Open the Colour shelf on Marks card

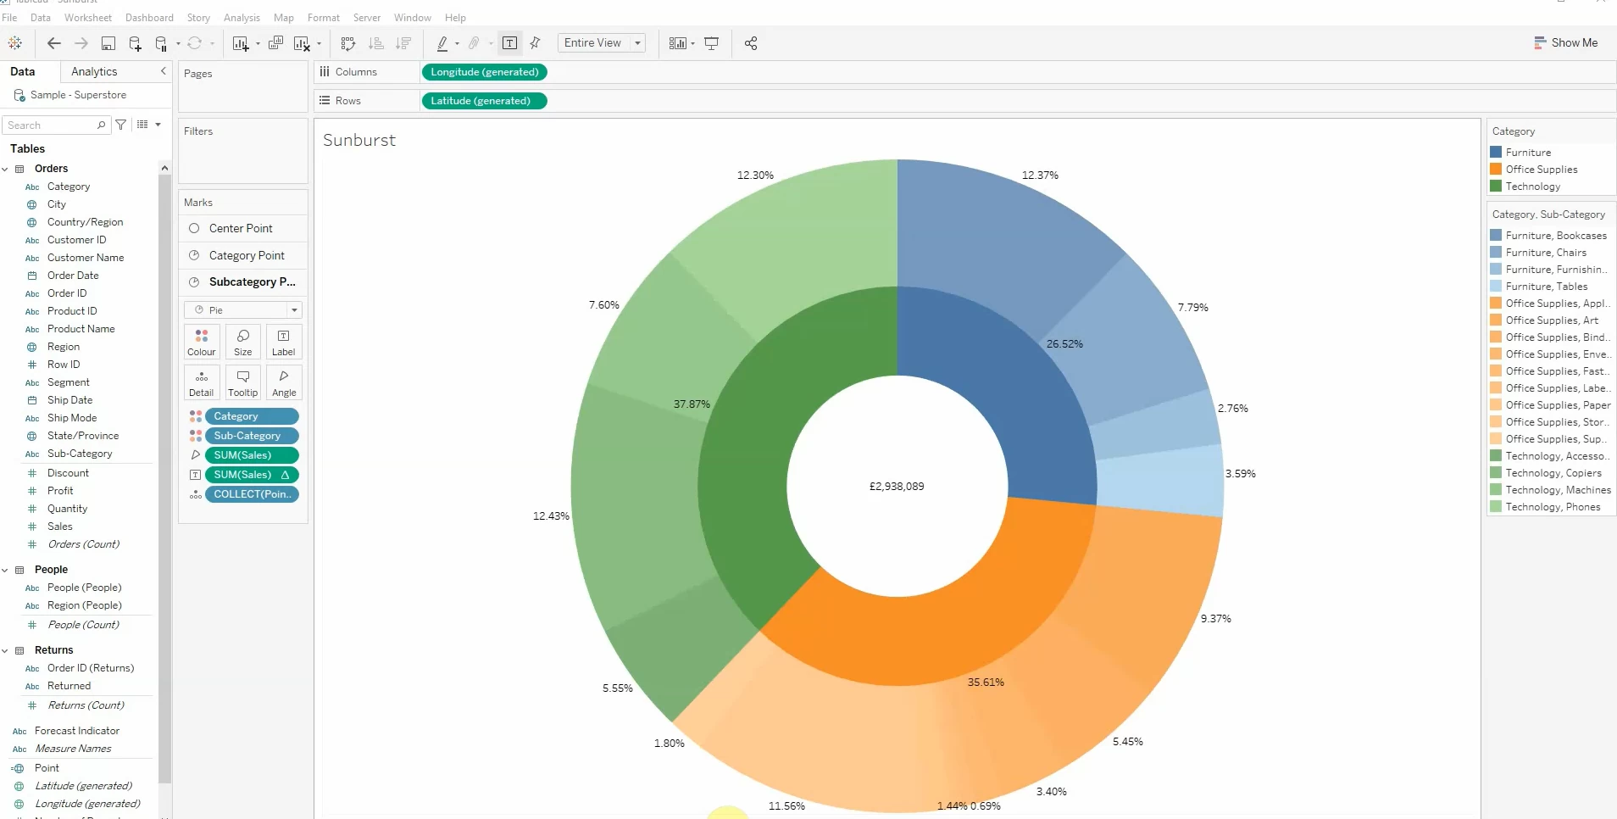pyautogui.click(x=202, y=341)
